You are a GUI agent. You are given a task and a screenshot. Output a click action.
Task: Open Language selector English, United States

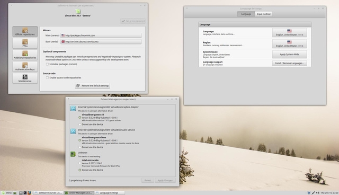(289, 33)
